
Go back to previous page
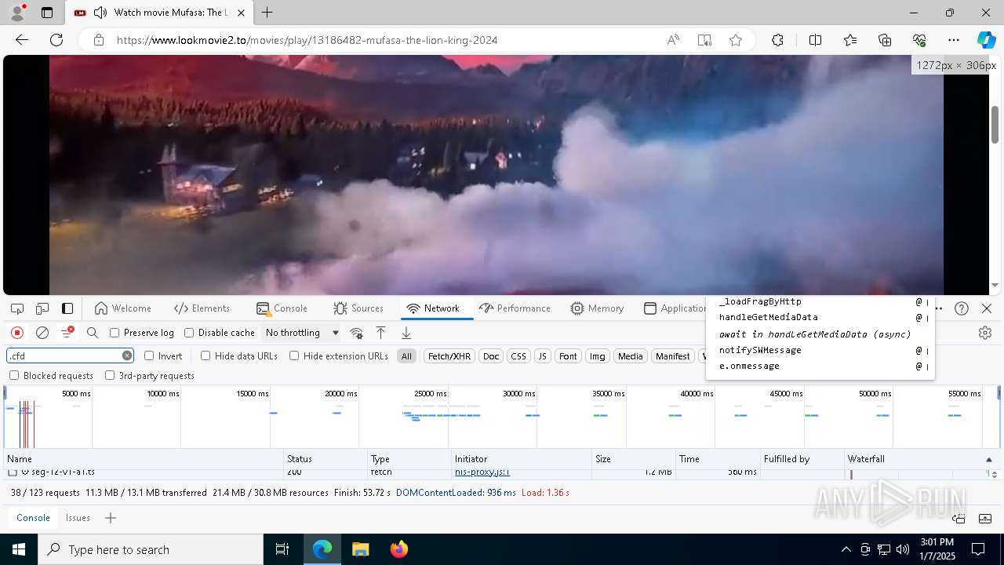click(22, 40)
